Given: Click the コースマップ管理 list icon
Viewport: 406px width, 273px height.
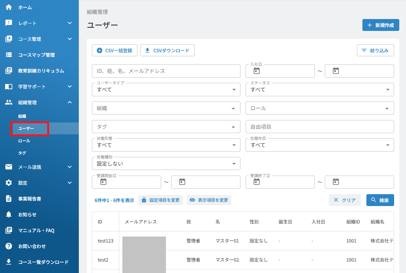Looking at the screenshot, I should point(9,55).
